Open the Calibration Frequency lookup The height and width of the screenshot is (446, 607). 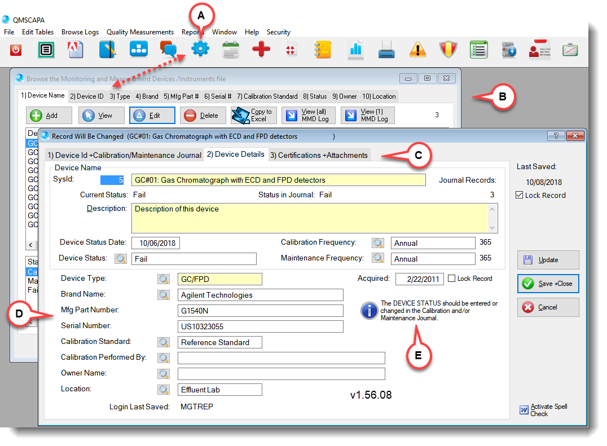point(378,243)
